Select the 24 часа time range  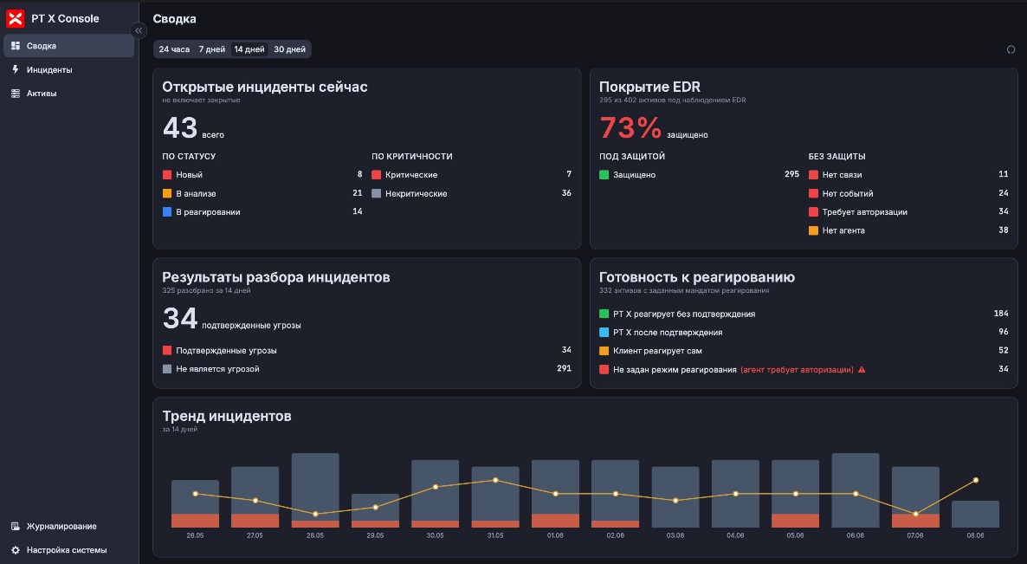pos(174,49)
